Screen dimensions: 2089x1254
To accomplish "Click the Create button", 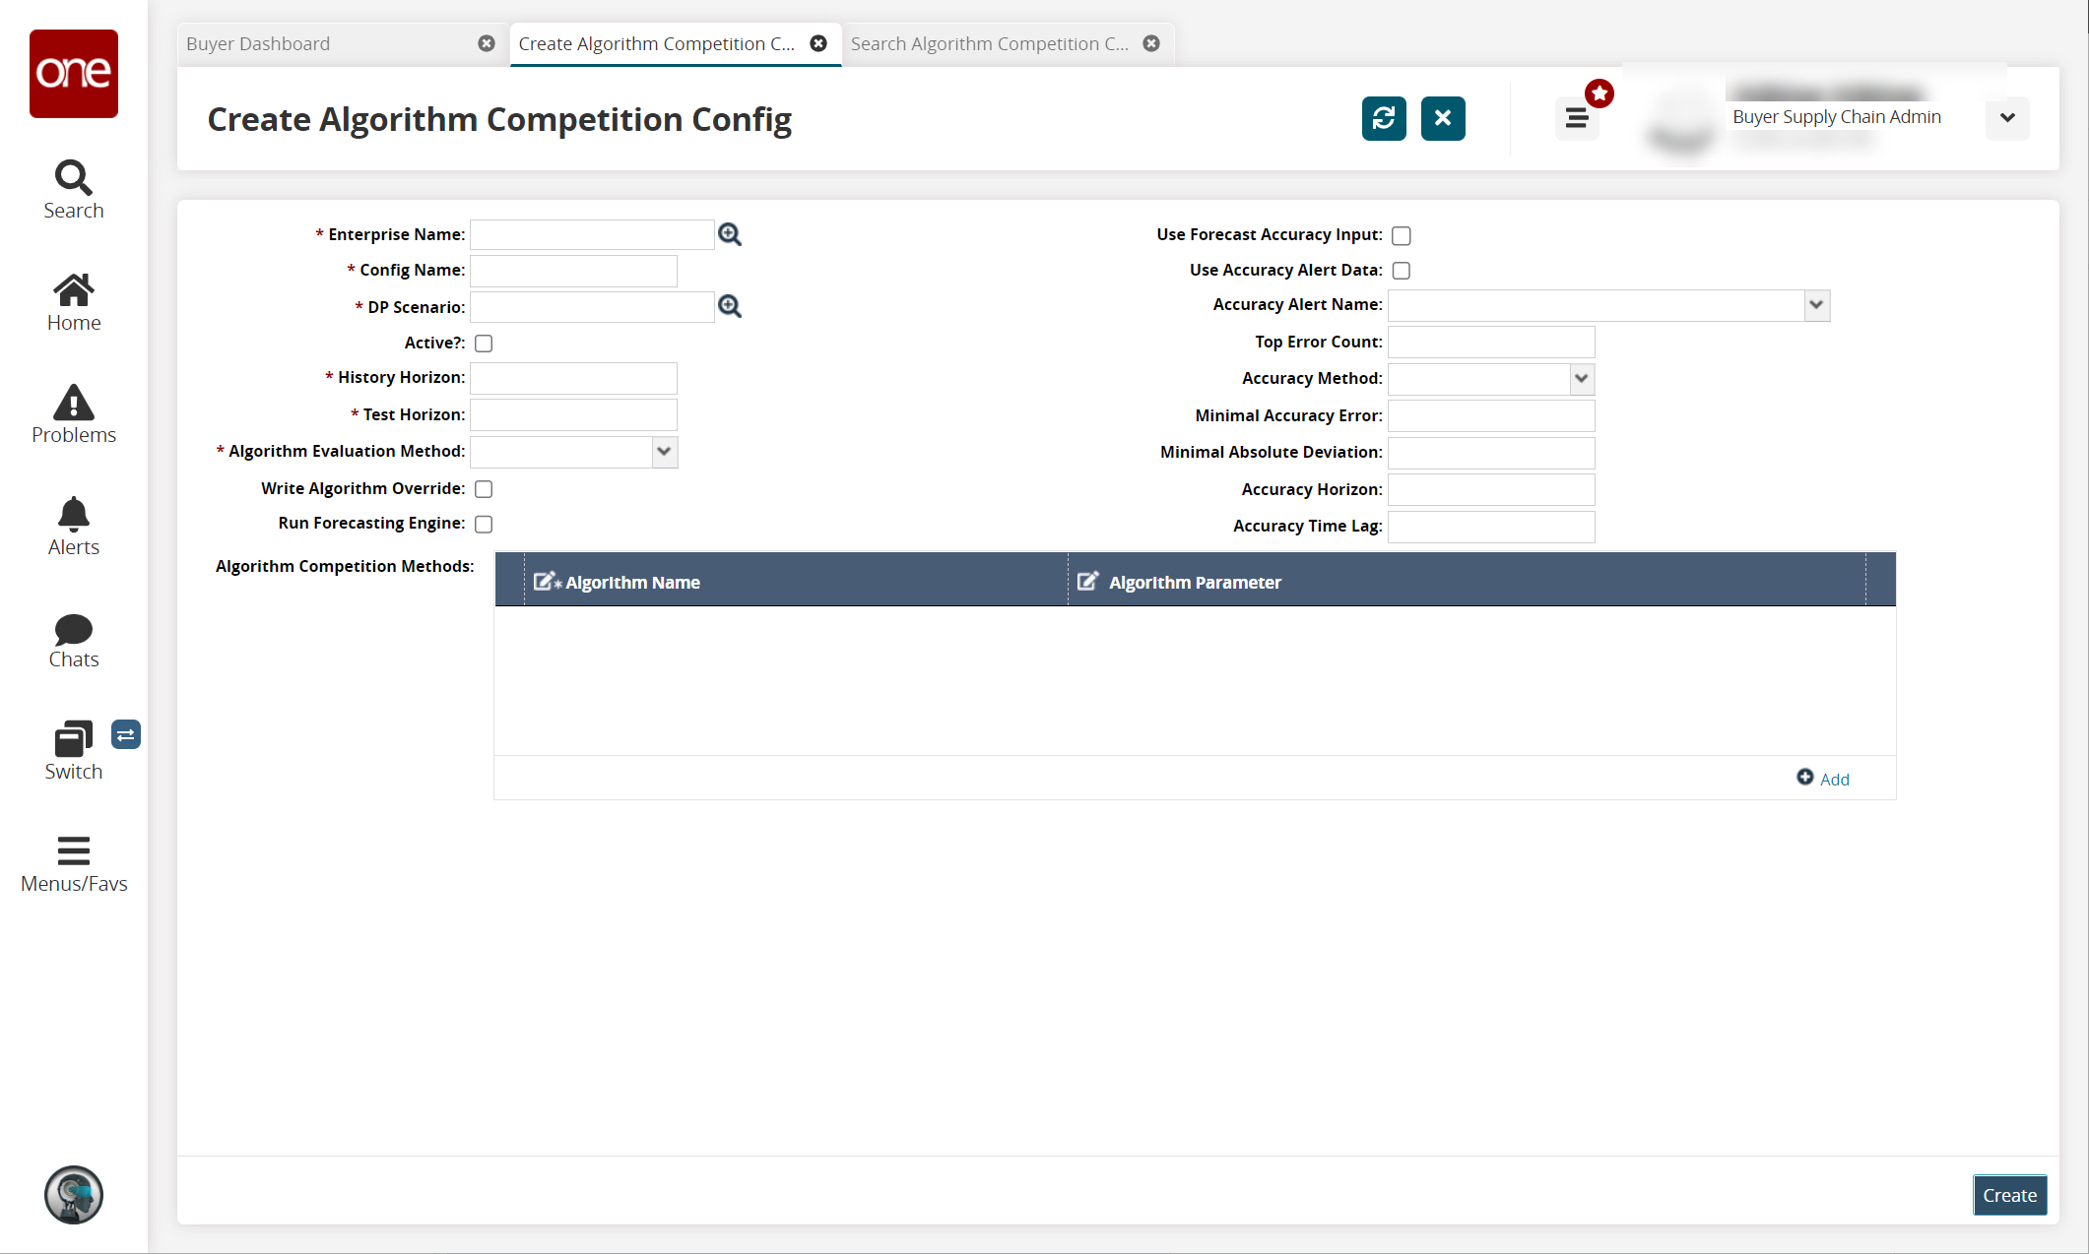I will pos(2008,1195).
